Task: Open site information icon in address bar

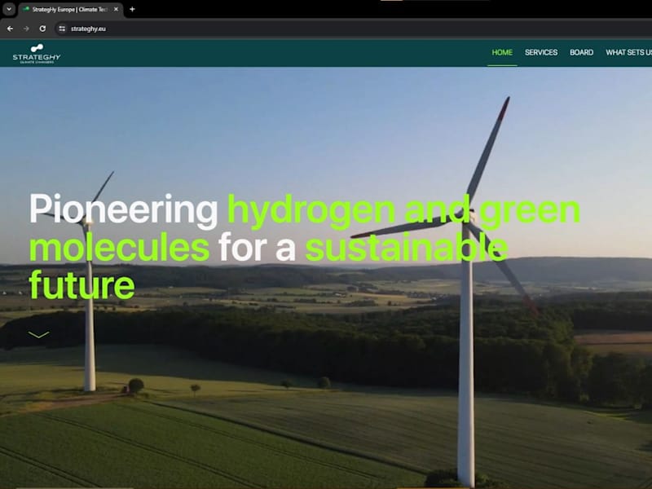Action: pos(62,29)
